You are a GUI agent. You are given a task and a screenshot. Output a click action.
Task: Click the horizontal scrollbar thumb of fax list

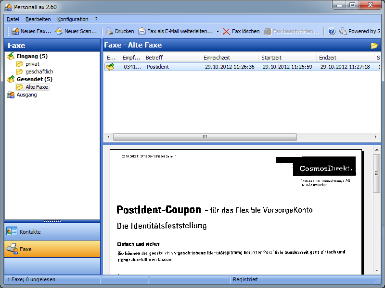(205, 137)
